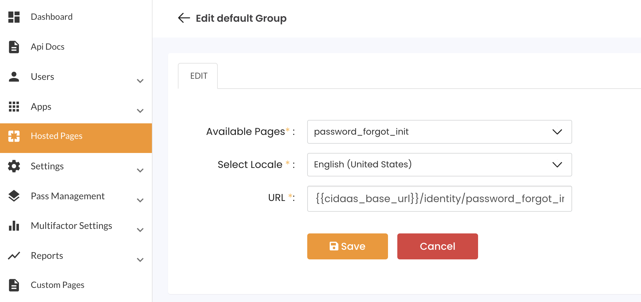
Task: Switch to the EDIT tab
Action: coord(199,76)
